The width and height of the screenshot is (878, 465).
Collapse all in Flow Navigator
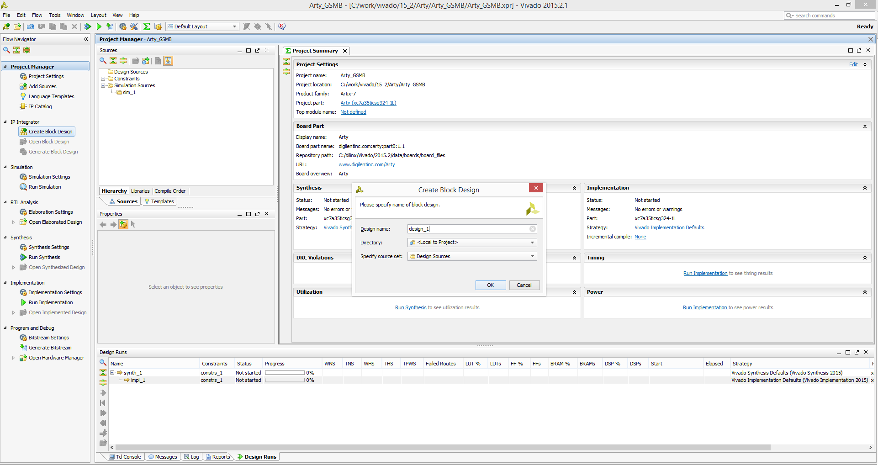coord(16,50)
